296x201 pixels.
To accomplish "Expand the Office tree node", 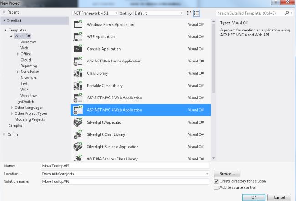I will pyautogui.click(x=18, y=54).
